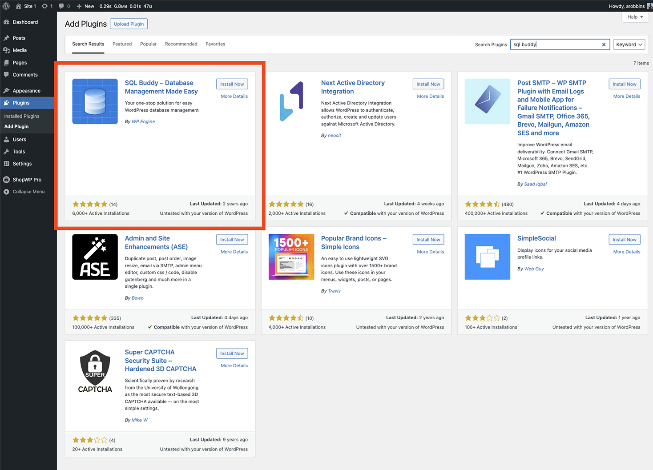The height and width of the screenshot is (470, 653).
Task: Open More Details for Next Active Directory
Action: (431, 96)
